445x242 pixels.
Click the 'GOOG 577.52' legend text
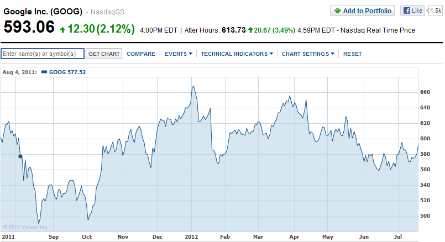click(67, 72)
